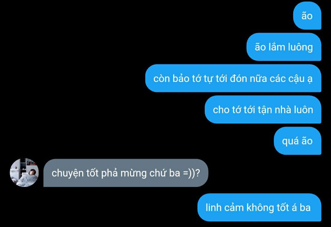Click the 'cho tớ tới tận nhà luôn' bubble
331x227 pixels.
point(263,110)
